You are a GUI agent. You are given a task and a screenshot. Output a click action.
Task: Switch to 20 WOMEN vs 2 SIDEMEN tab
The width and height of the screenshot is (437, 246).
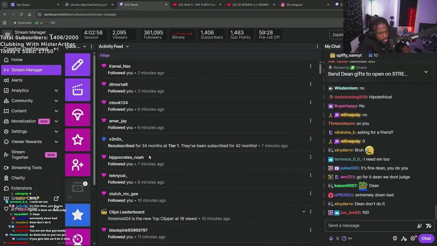coord(251,5)
